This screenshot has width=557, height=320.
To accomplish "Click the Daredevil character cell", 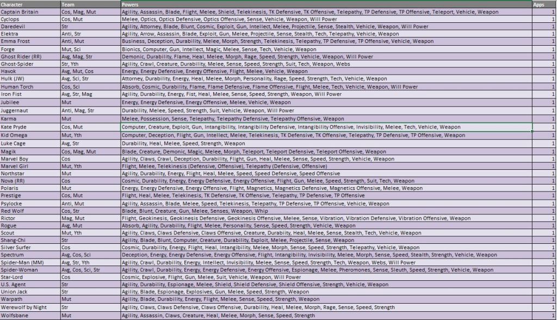I will (x=30, y=26).
